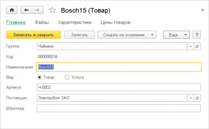209x129 pixels.
Task: Close the Bosch15 form with X
Action: 203,10
